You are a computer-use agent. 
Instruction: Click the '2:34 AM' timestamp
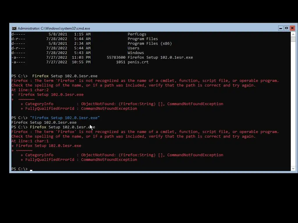(82, 44)
